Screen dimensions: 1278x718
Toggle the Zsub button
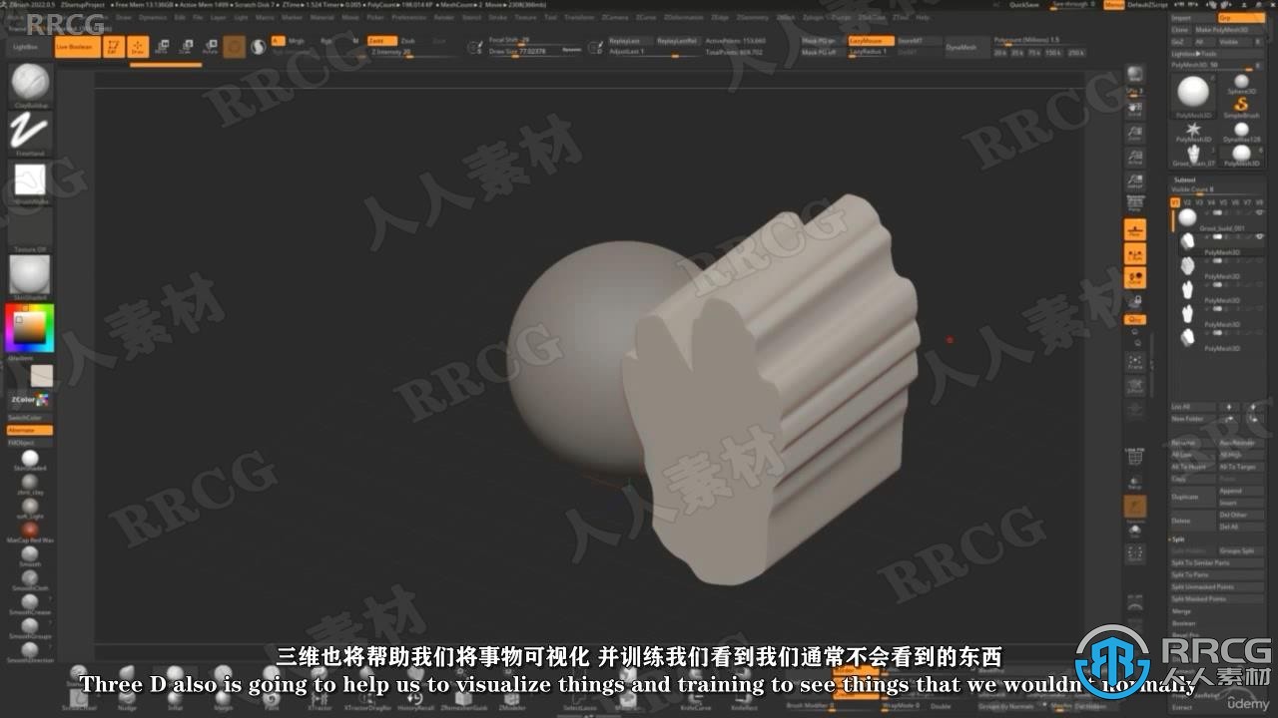pyautogui.click(x=408, y=41)
